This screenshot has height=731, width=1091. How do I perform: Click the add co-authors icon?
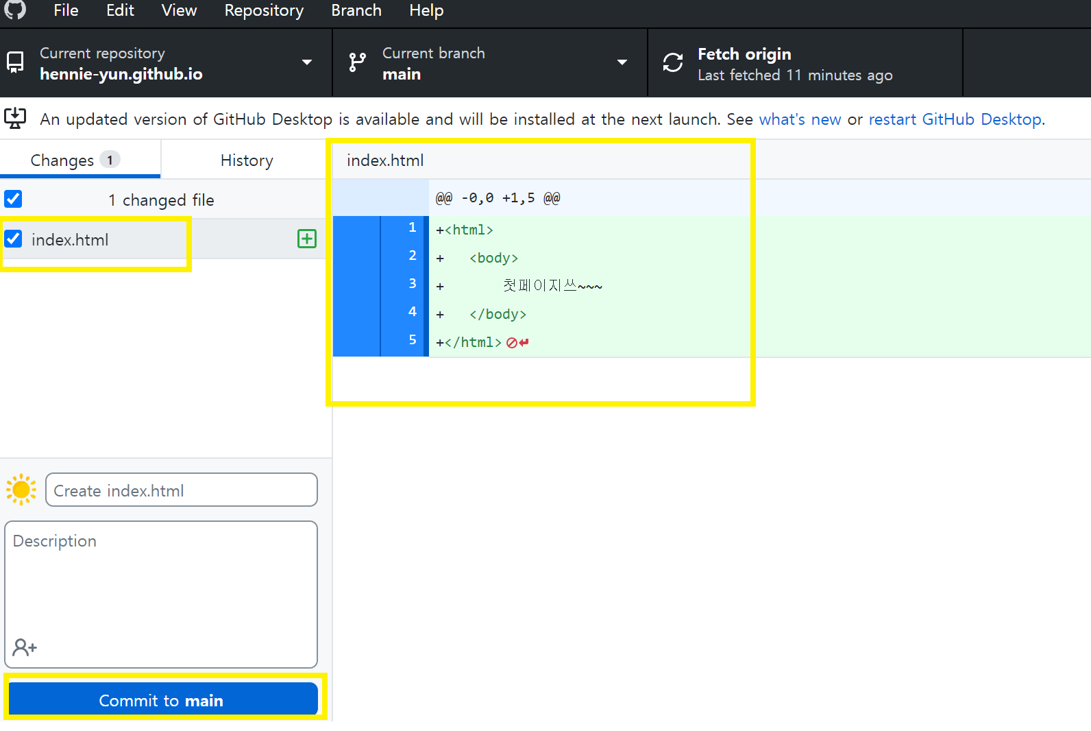point(25,647)
